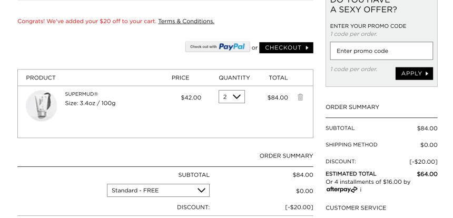Click the QUANTITY column header
This screenshot has width=453, height=218.
point(234,78)
